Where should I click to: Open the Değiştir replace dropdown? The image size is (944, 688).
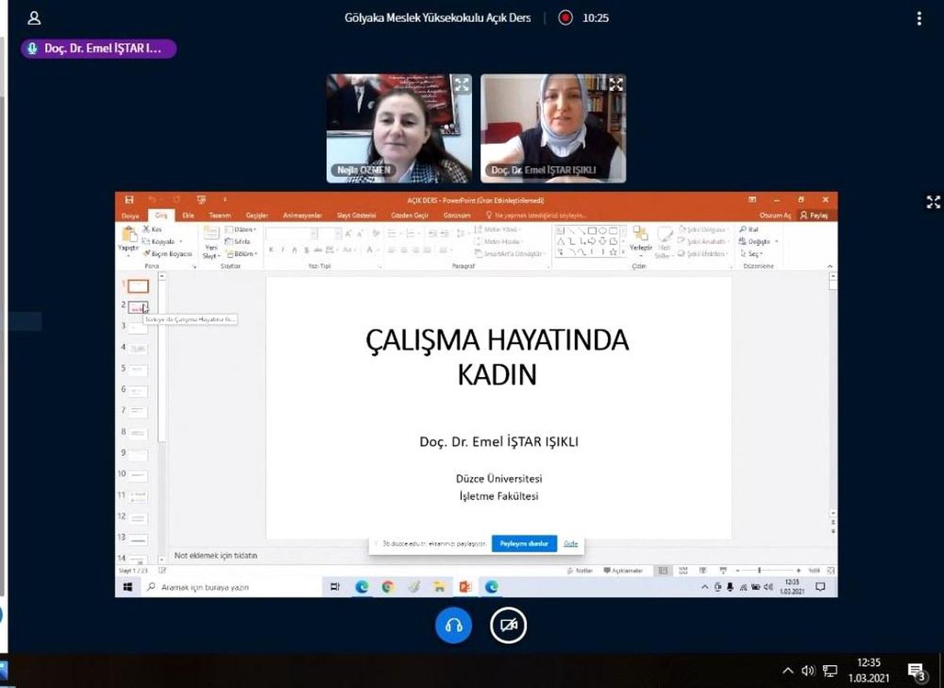tap(759, 242)
